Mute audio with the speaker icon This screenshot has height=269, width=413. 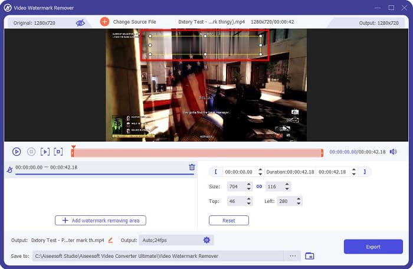pos(394,152)
